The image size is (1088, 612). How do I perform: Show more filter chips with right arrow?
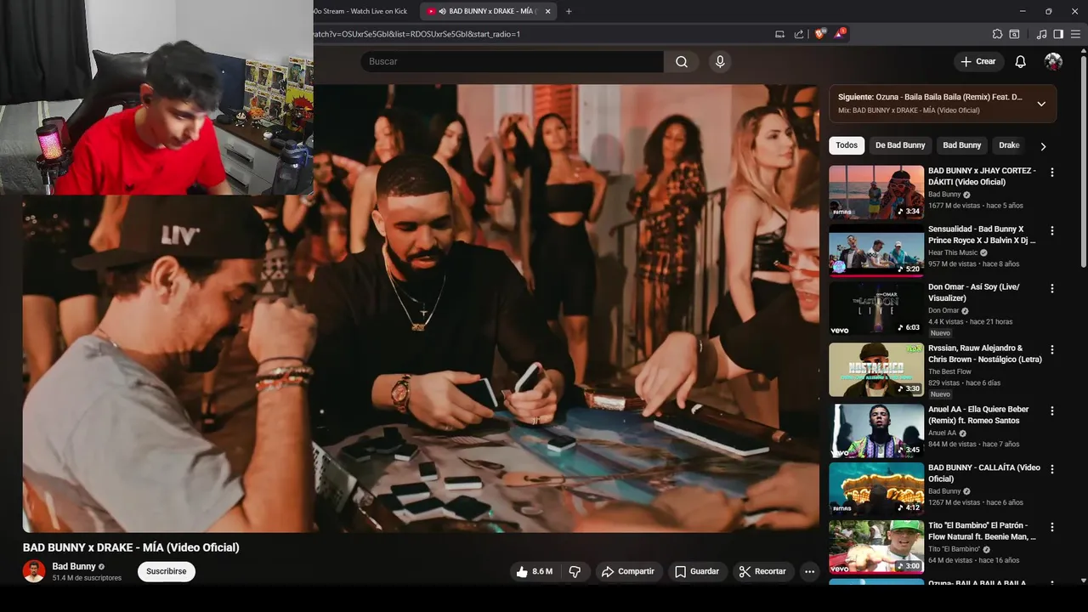[1043, 146]
